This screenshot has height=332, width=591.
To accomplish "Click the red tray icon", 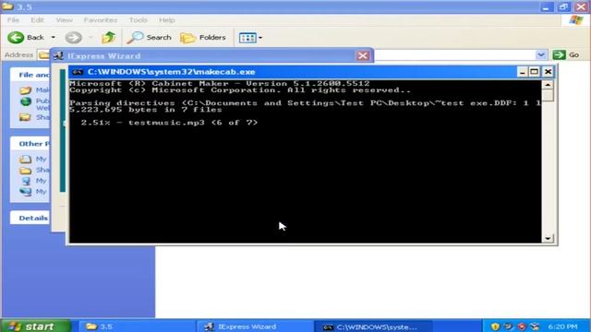I will point(522,326).
